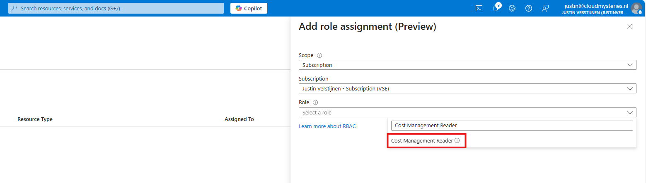Expand the Scope dropdown

467,65
